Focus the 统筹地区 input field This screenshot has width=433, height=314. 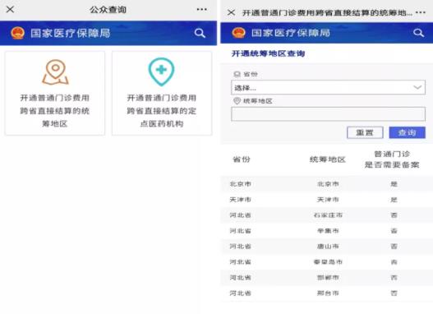tap(328, 113)
